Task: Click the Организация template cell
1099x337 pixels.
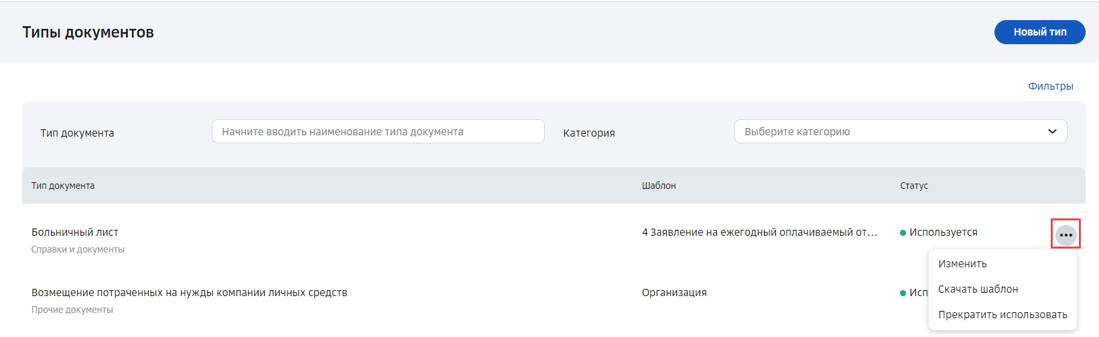Action: 674,293
